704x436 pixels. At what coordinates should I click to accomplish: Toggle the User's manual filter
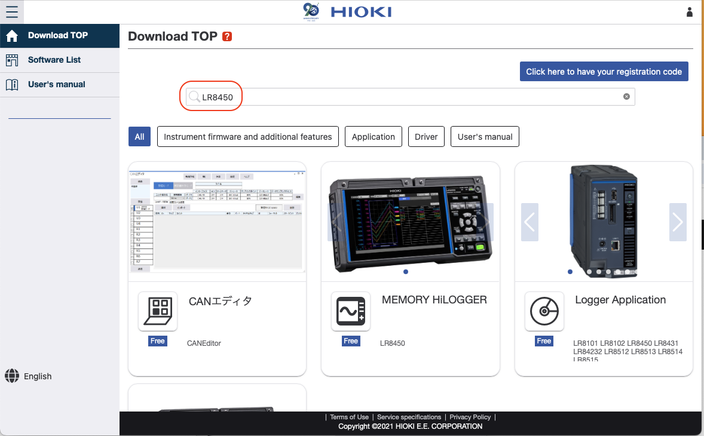point(485,136)
